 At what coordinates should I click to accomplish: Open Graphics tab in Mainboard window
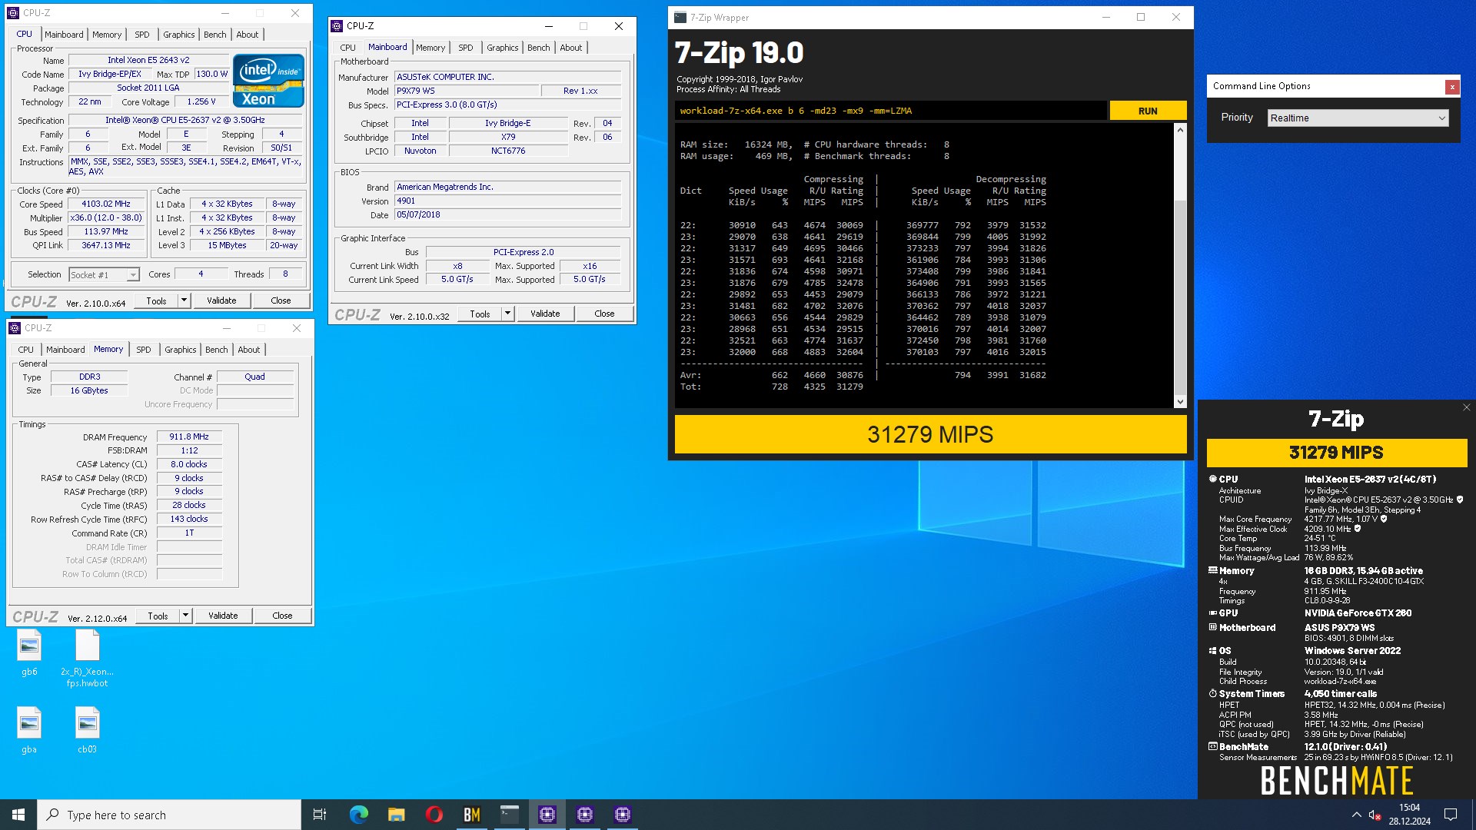tap(503, 48)
